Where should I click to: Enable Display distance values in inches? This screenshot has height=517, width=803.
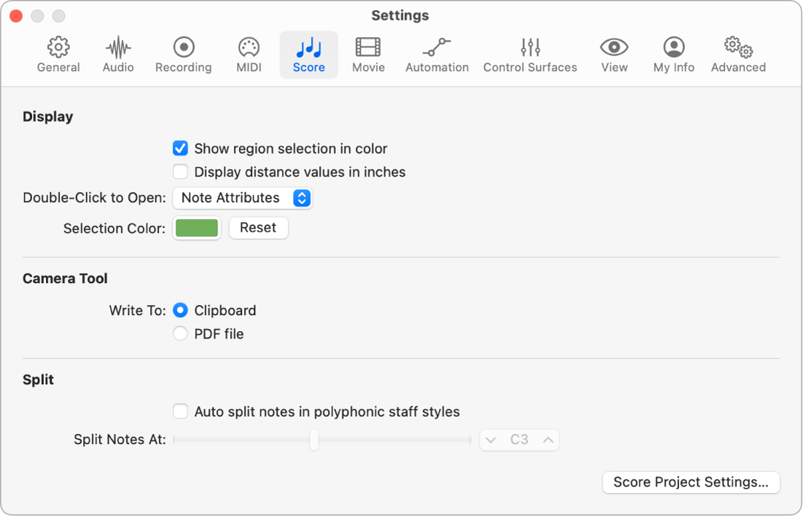[x=180, y=172]
